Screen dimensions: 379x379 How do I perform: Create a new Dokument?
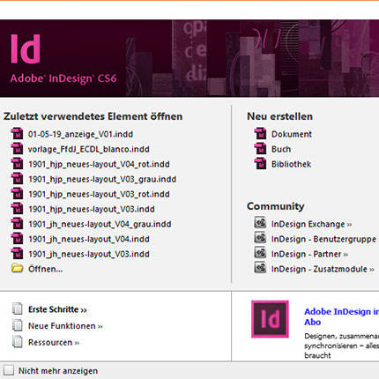[292, 134]
